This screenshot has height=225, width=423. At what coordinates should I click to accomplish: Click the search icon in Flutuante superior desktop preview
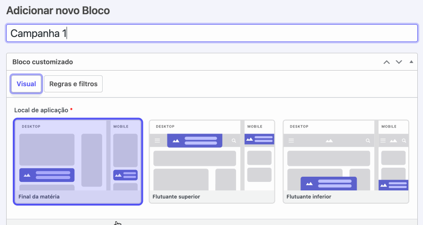234,141
